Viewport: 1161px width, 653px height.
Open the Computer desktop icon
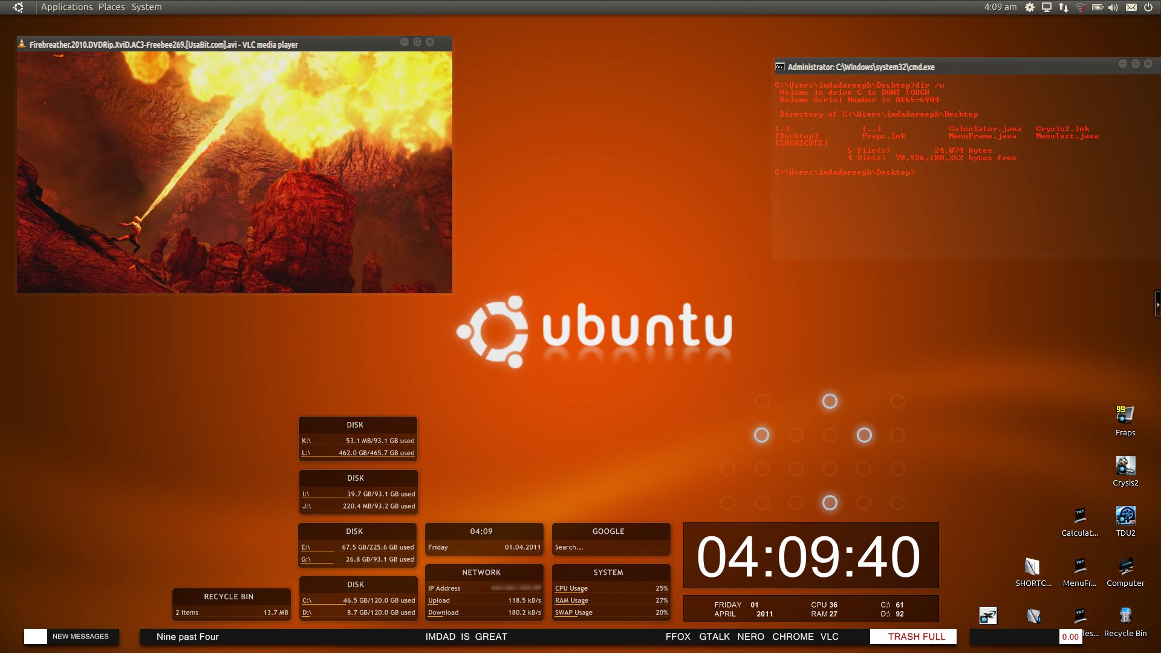tap(1125, 567)
